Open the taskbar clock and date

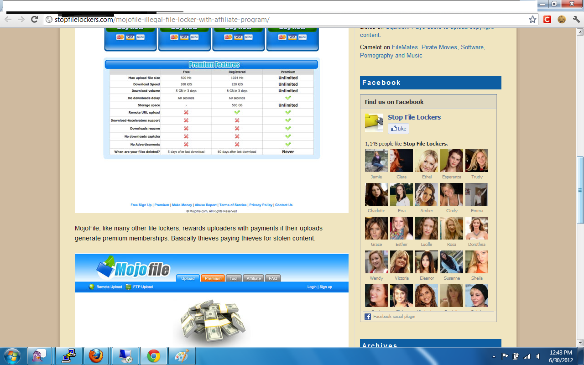point(561,356)
